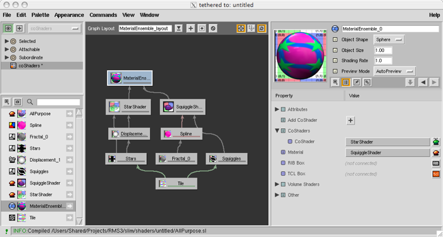
Task: Toggle the first orange graph view button
Action: tap(240, 28)
